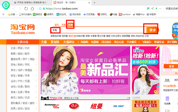This screenshot has width=178, height=112.
Task: Click the home icon in toolbar
Action: (x=32, y=9)
